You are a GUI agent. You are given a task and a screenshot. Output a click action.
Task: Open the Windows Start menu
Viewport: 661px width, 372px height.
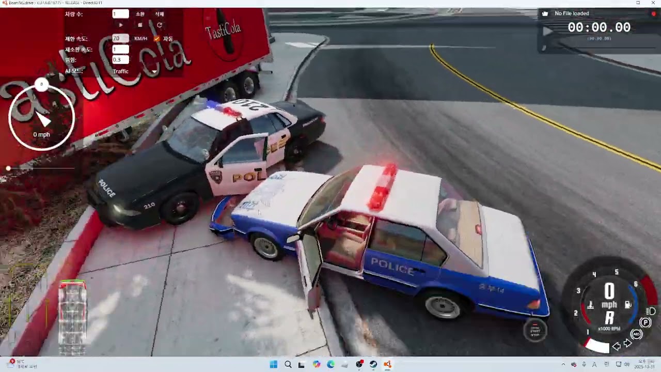click(274, 364)
